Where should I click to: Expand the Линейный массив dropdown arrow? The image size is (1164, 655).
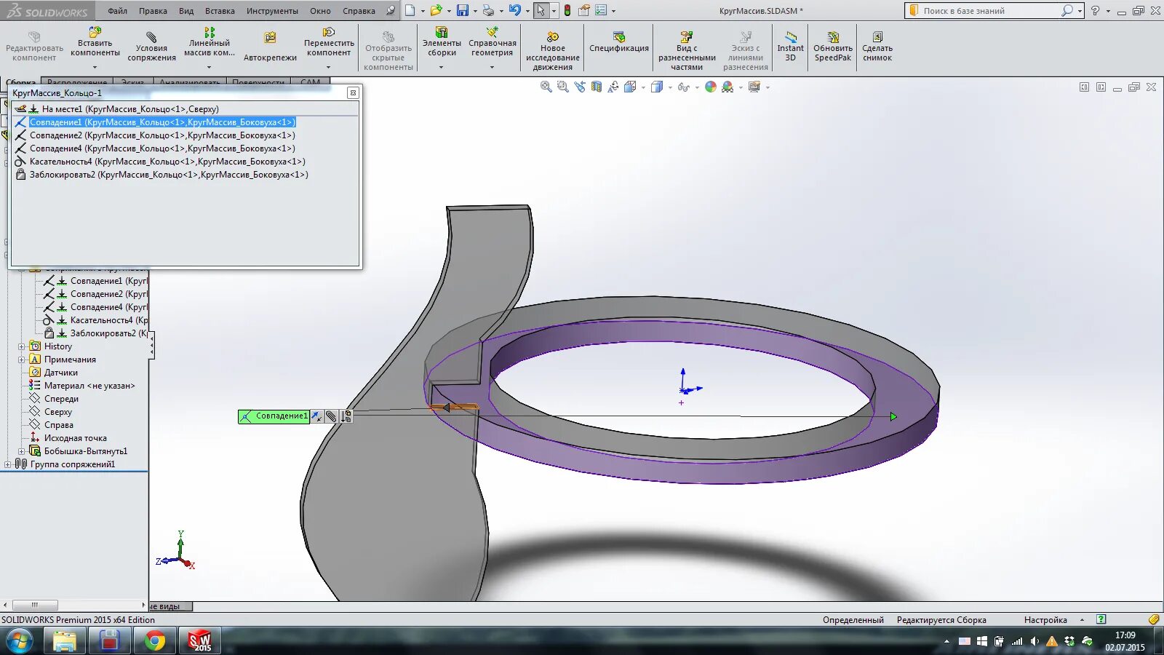209,68
